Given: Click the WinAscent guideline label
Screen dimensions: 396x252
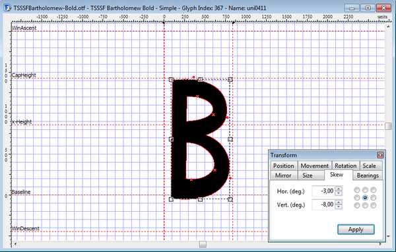Looking at the screenshot, I should pyautogui.click(x=24, y=28).
